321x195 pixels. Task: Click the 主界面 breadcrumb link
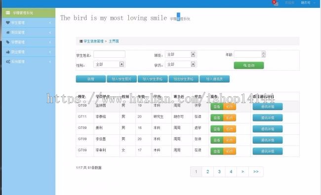coord(114,41)
